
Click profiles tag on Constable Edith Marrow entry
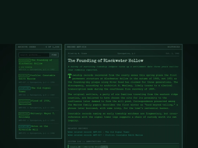[24, 76]
